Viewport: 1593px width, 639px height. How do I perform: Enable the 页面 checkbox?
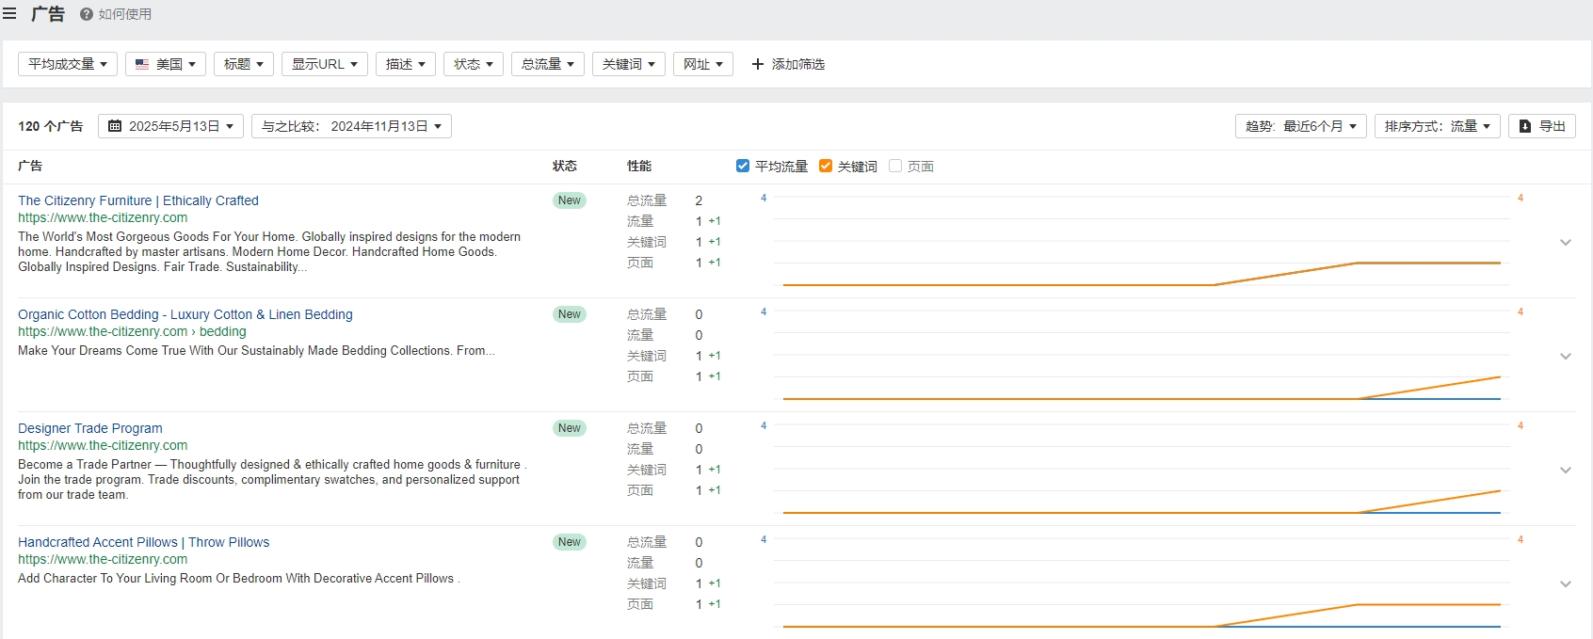click(895, 166)
